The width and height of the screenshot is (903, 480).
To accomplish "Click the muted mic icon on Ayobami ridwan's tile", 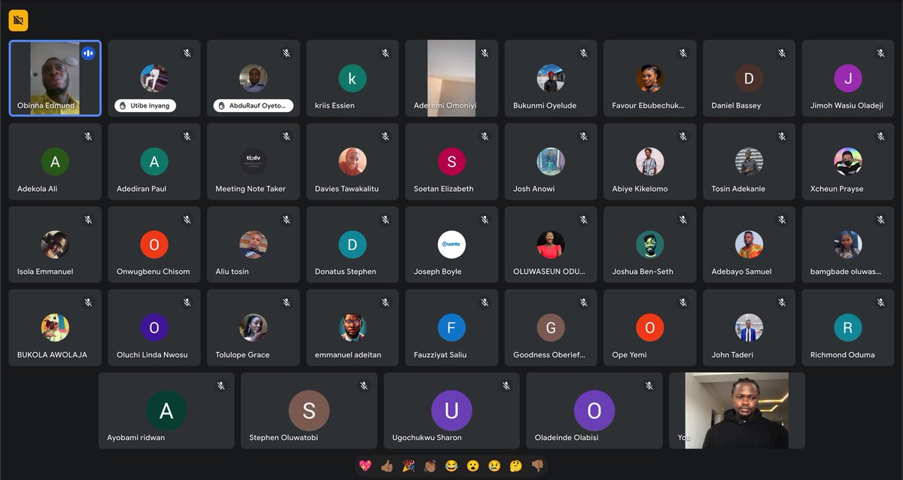I will (x=221, y=385).
